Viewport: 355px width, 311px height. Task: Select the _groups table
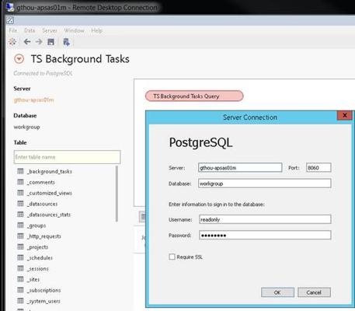click(37, 225)
